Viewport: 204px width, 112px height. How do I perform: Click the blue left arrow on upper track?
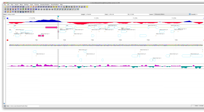click(x=7, y=18)
